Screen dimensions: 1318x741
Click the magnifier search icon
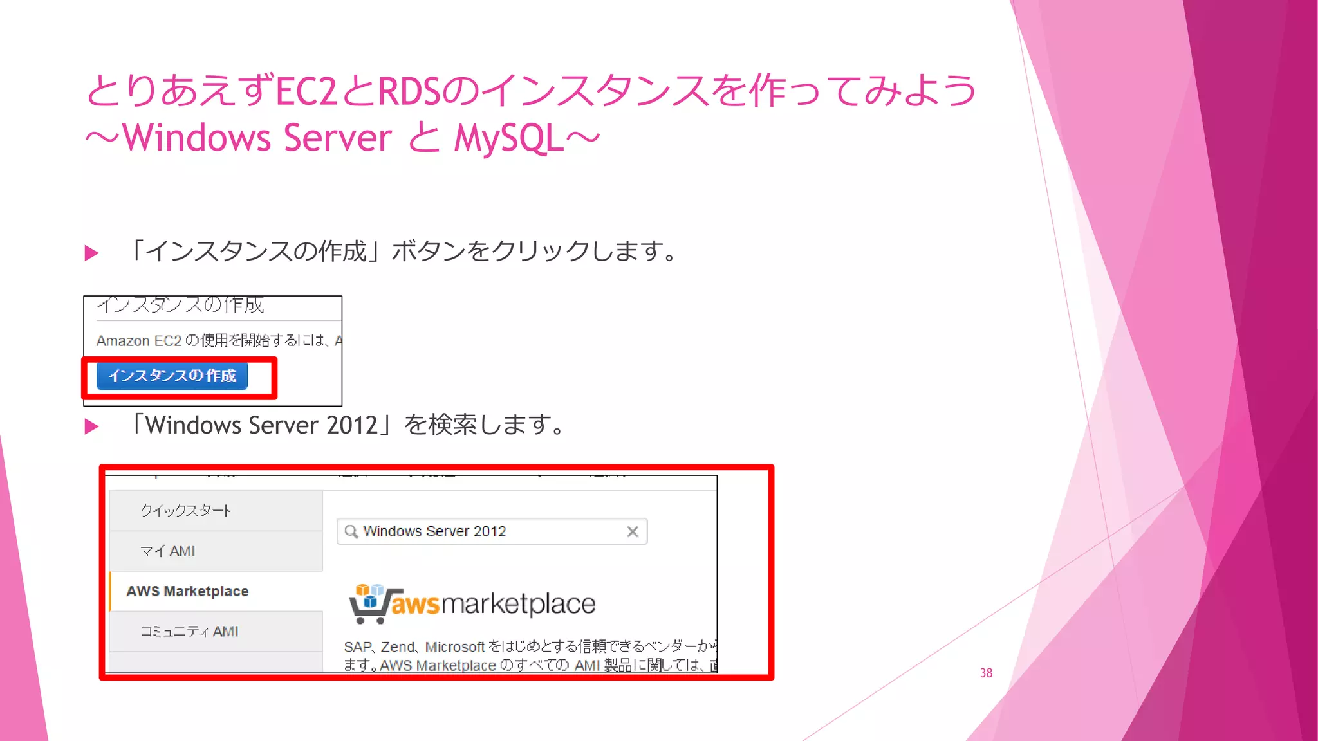[351, 531]
